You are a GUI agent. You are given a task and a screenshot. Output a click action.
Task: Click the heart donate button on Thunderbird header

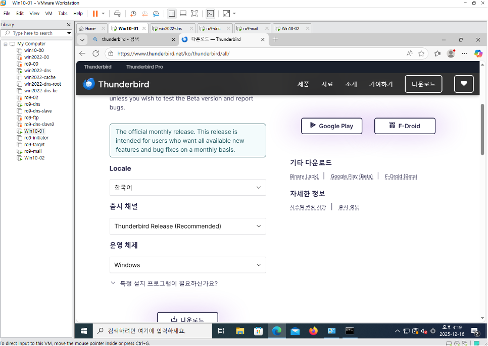(x=464, y=84)
